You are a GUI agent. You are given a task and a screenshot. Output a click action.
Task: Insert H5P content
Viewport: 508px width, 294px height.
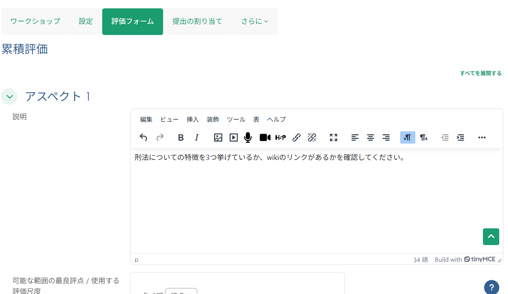280,137
